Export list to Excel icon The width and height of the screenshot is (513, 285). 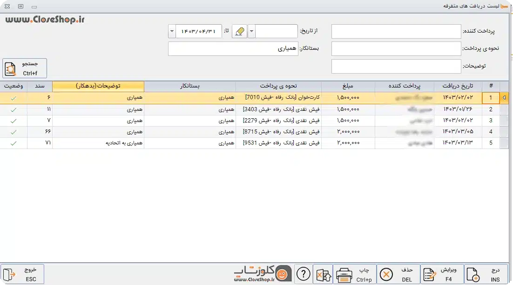[323, 274]
